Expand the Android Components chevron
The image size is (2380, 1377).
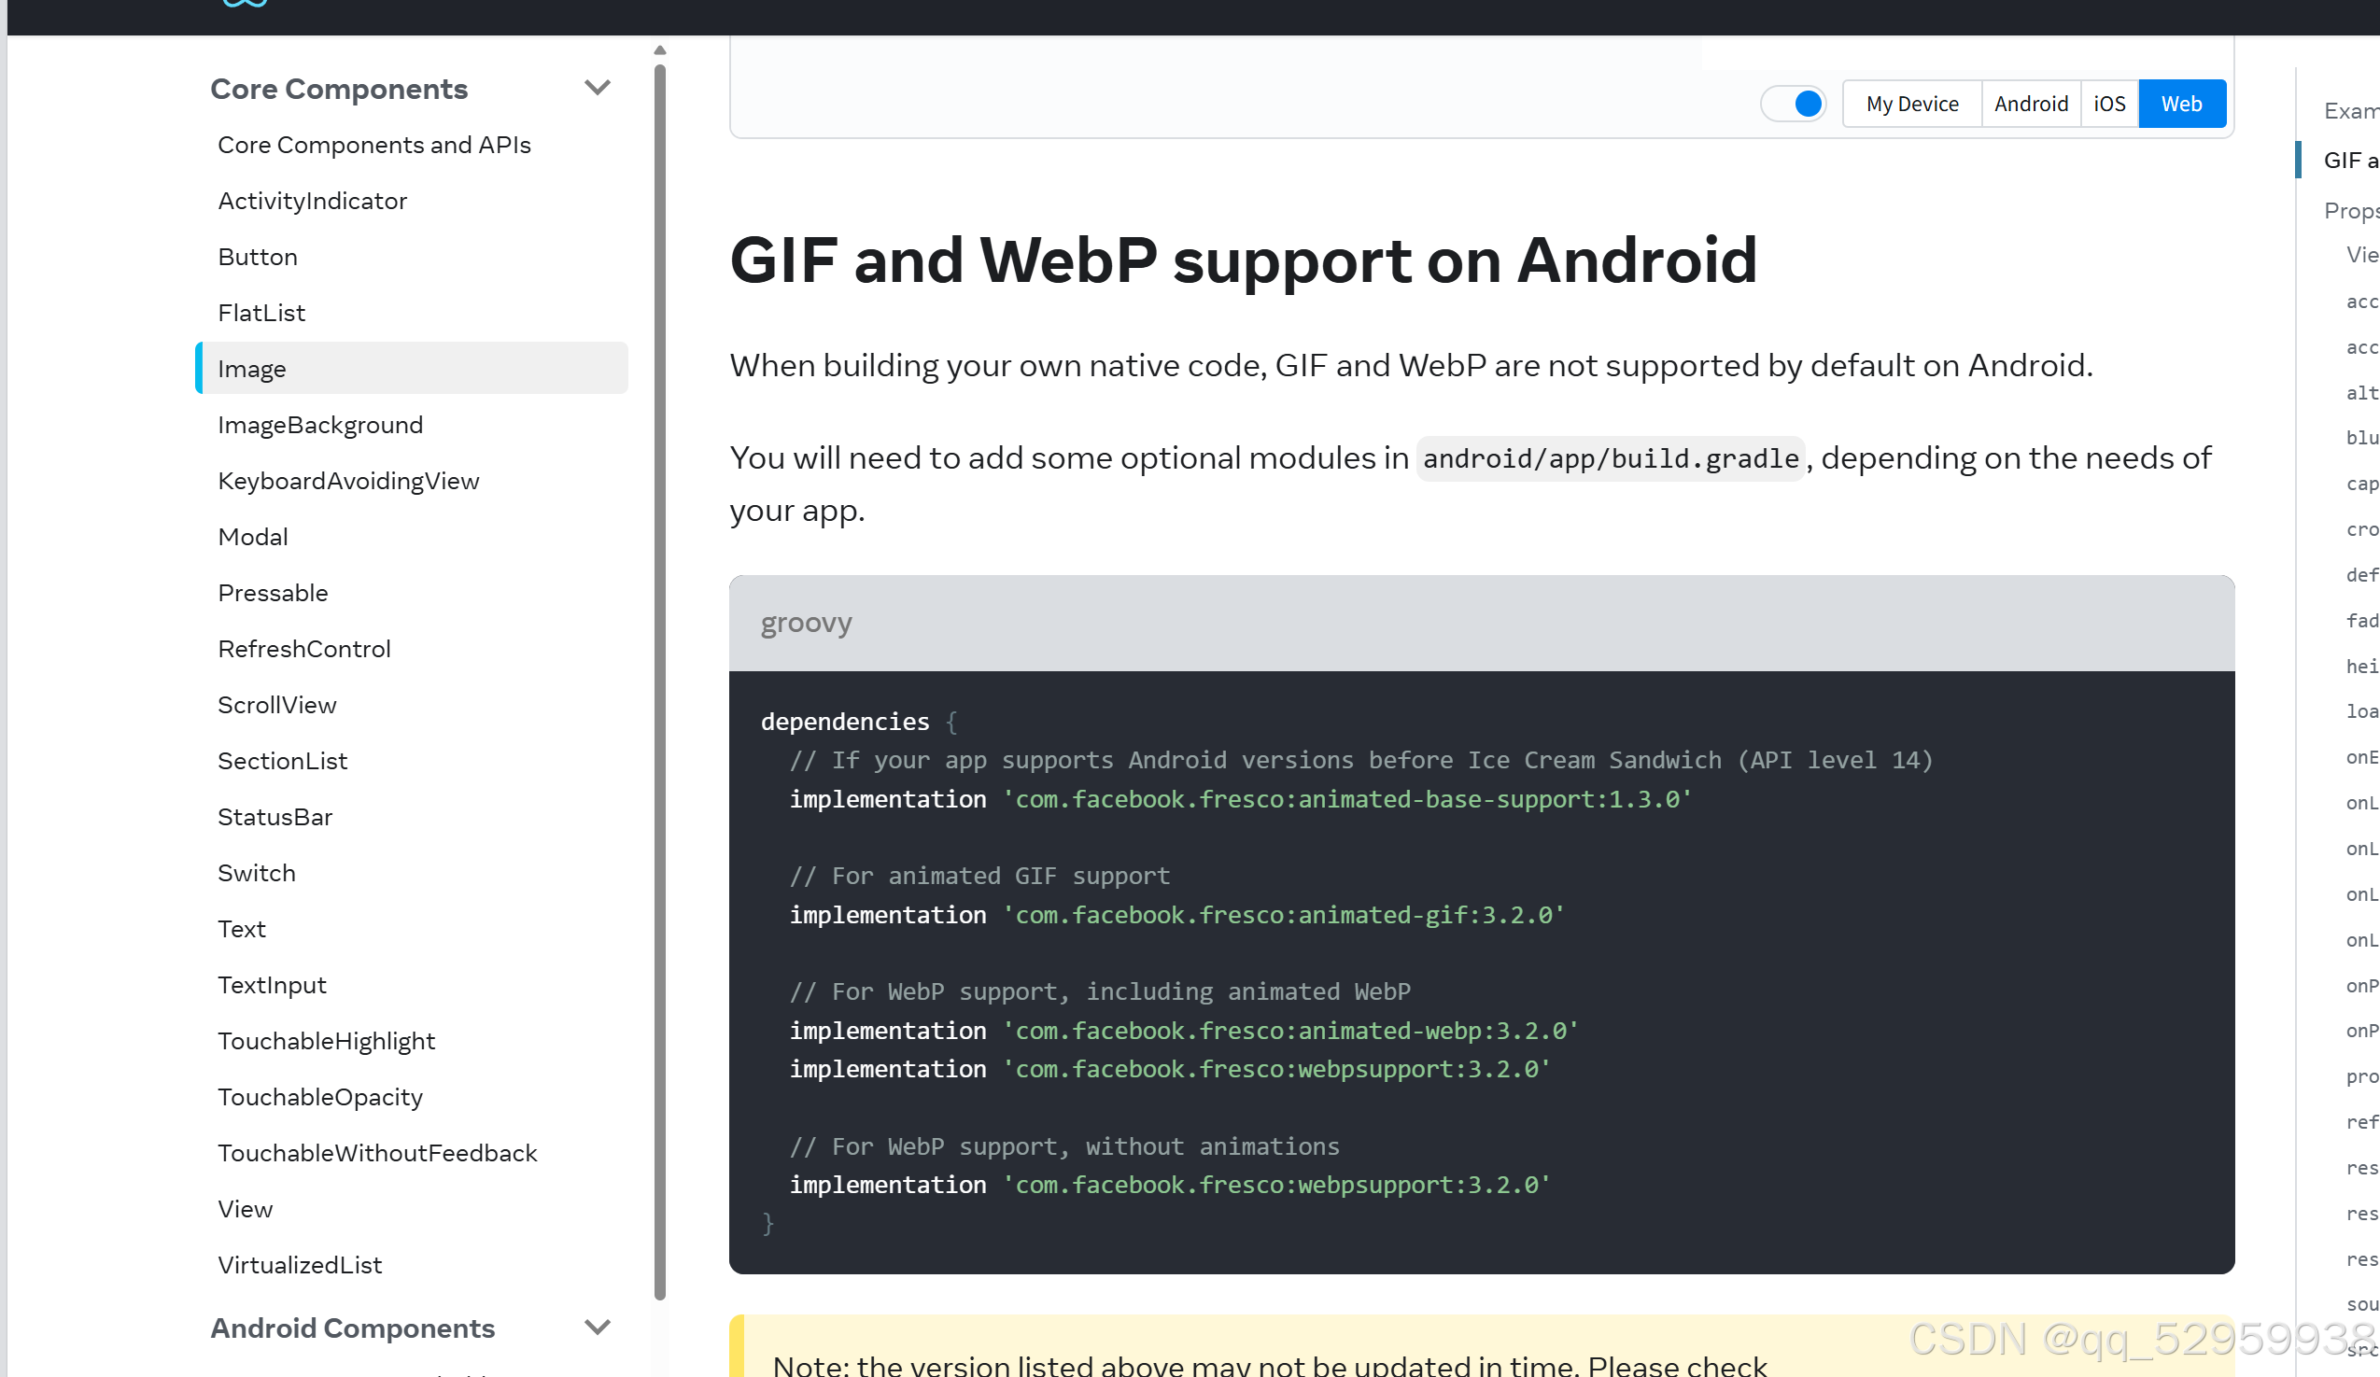point(597,1327)
